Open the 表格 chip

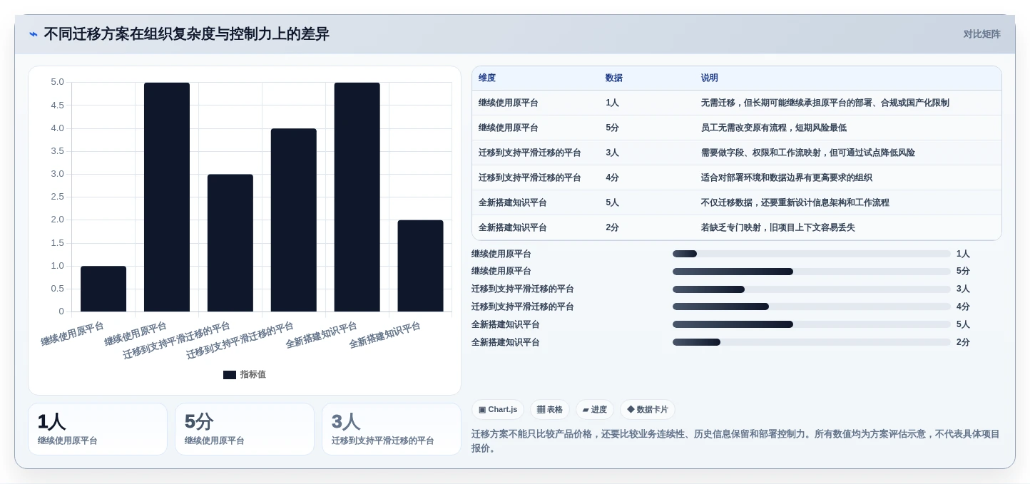tap(550, 410)
